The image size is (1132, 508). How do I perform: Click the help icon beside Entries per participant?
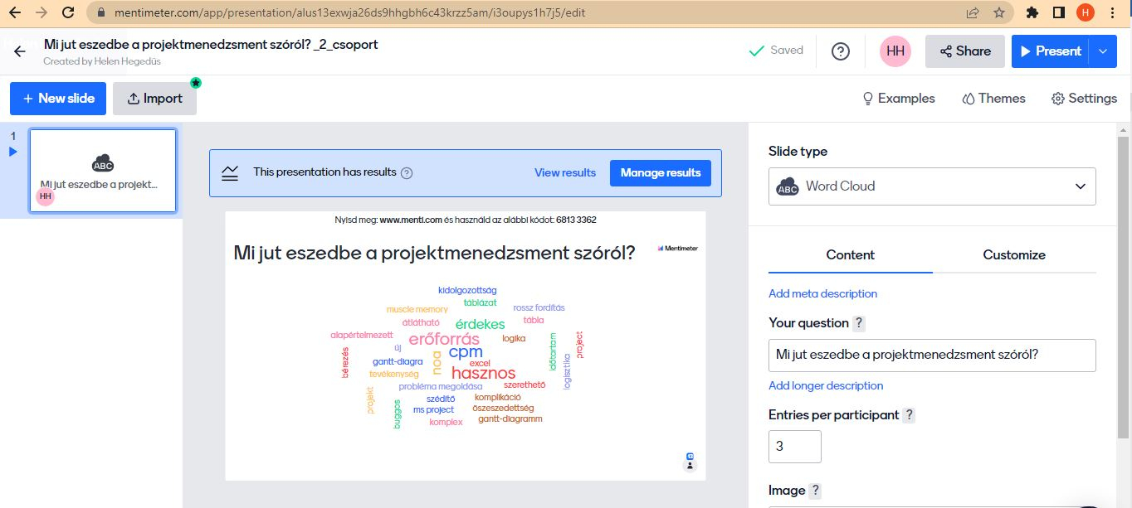(909, 415)
